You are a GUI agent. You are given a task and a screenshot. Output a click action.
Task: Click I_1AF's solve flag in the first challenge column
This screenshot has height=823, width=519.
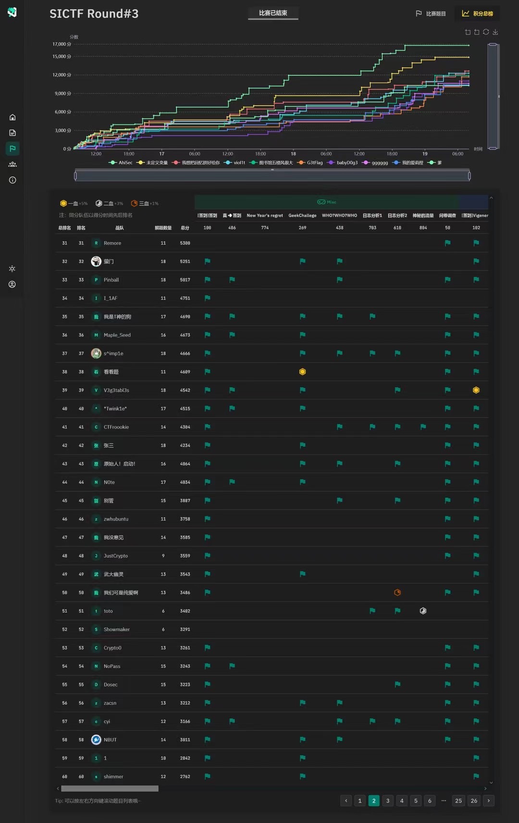[x=207, y=298]
